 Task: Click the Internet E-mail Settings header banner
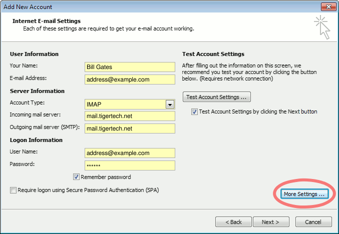[150, 25]
